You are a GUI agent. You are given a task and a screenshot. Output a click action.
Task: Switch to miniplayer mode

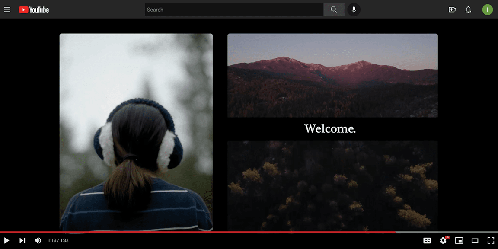459,240
